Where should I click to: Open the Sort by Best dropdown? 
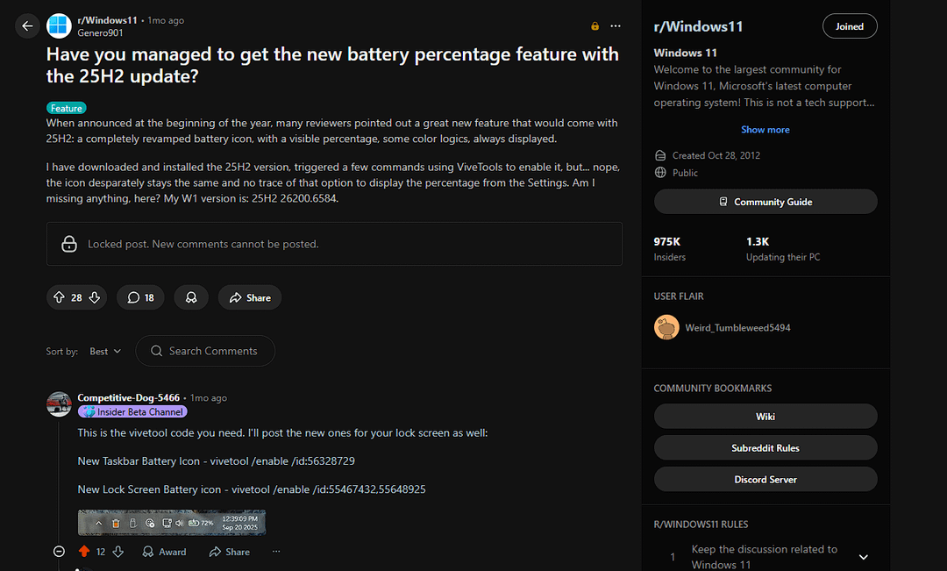click(x=105, y=351)
